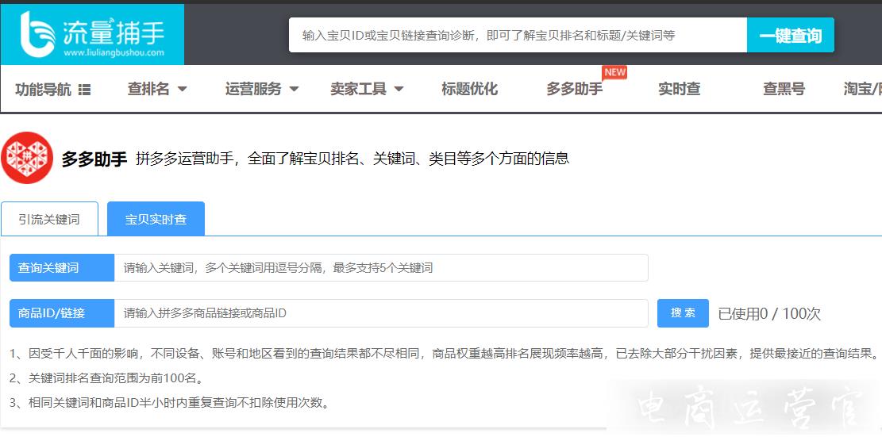
Task: Switch to the 引流关键词 tab
Action: click(x=49, y=219)
